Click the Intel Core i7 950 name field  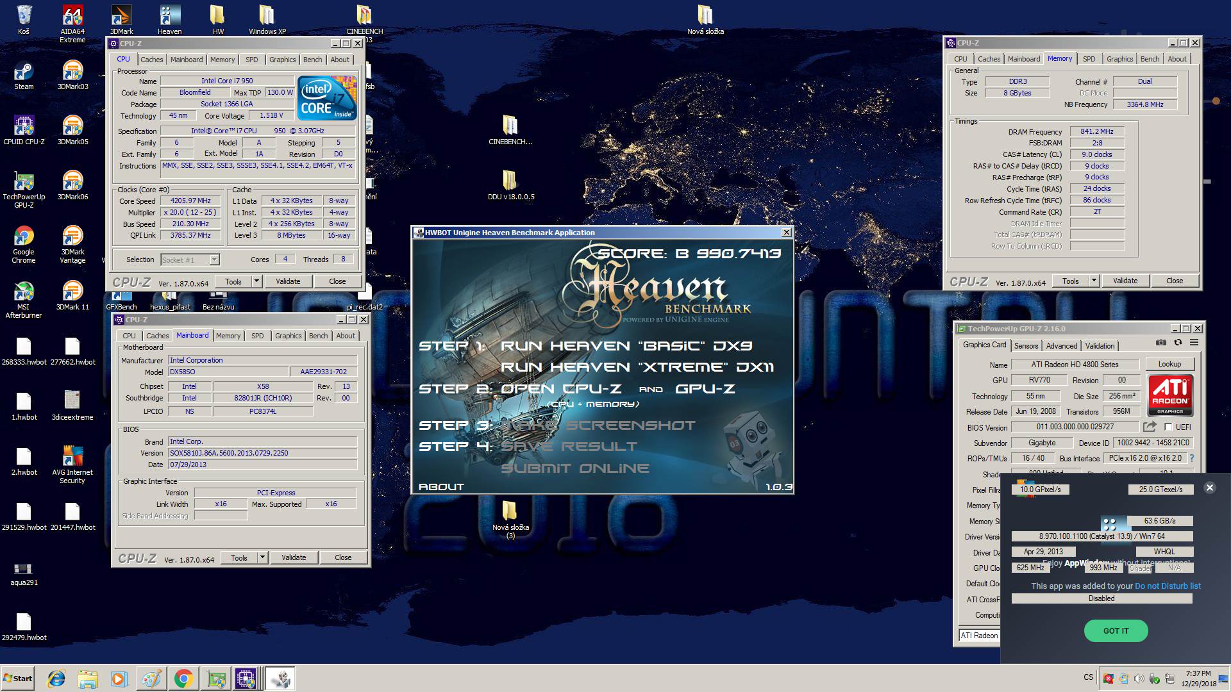(x=227, y=81)
